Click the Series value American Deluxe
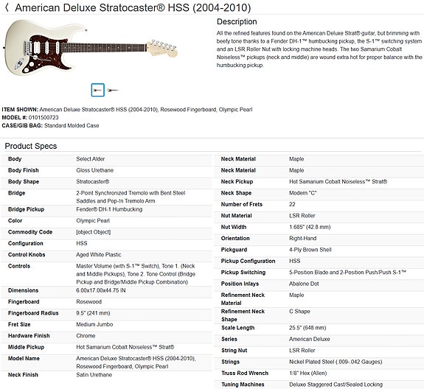The image size is (424, 389). click(310, 340)
